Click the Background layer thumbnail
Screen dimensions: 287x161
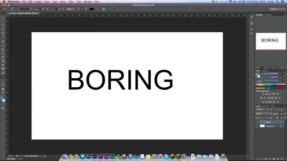262,126
